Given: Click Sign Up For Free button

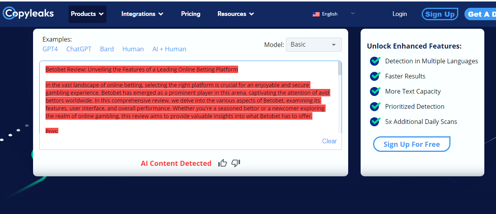Looking at the screenshot, I should [412, 144].
